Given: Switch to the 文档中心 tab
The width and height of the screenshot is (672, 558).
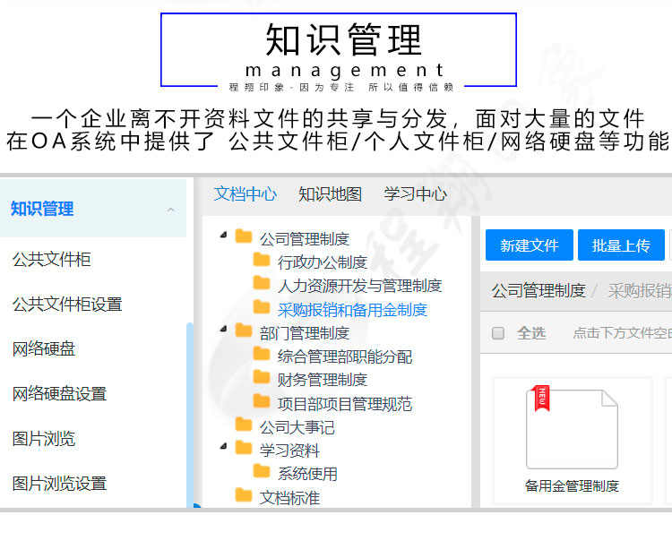Looking at the screenshot, I should (246, 194).
